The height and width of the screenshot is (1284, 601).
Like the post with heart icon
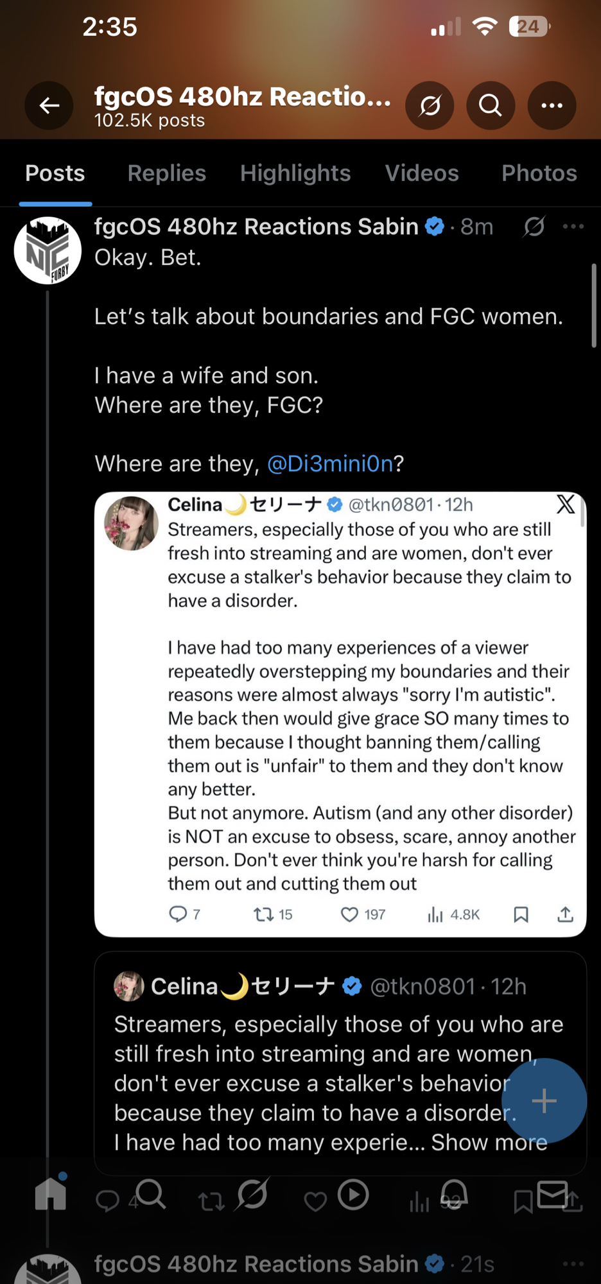coord(315,1201)
